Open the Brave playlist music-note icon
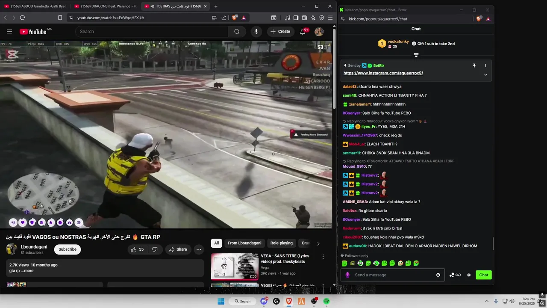The width and height of the screenshot is (547, 308). coord(288,18)
